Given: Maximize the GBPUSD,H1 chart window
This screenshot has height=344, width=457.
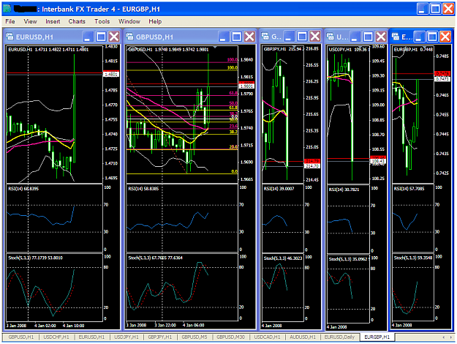Looking at the screenshot, I should pos(237,37).
